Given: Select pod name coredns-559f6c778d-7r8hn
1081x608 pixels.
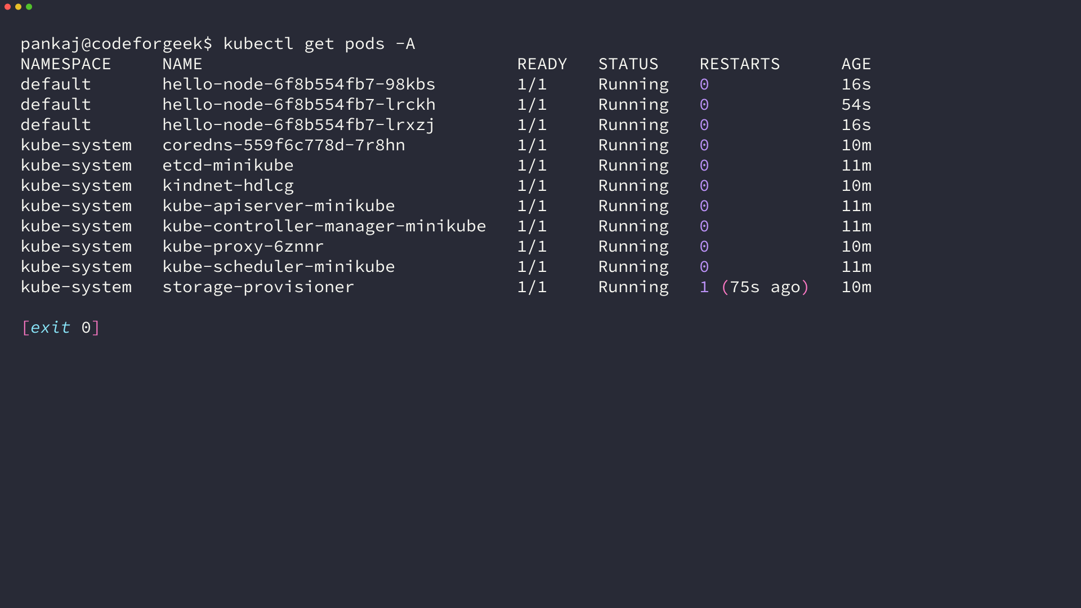Looking at the screenshot, I should point(284,145).
